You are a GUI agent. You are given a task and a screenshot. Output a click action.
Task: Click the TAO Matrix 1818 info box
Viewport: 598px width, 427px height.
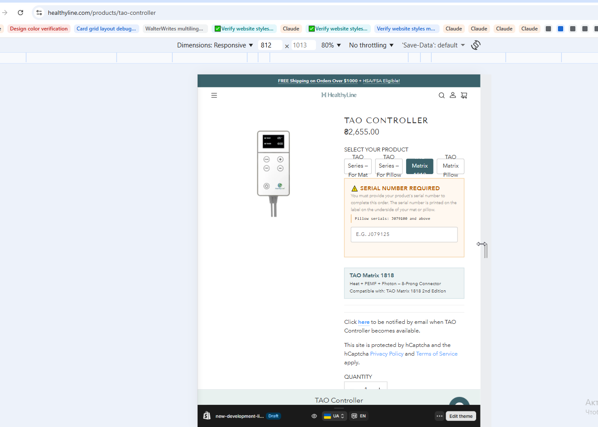(404, 283)
